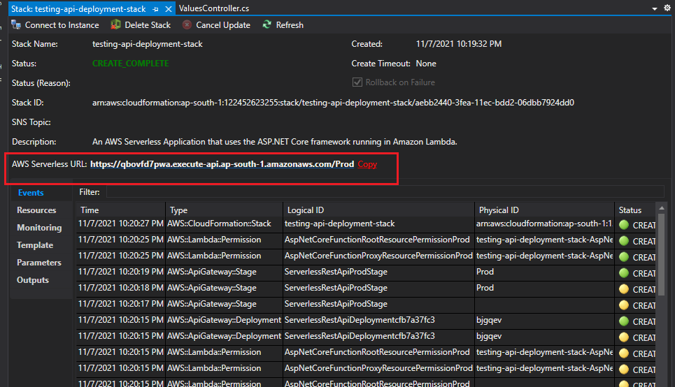This screenshot has width=675, height=387.
Task: Click first bjgqev physical ID cell
Action: click(x=489, y=320)
